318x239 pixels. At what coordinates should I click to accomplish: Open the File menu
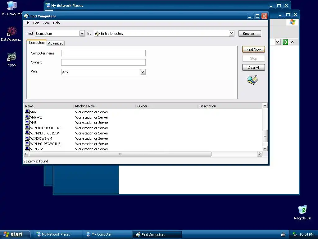coord(27,23)
